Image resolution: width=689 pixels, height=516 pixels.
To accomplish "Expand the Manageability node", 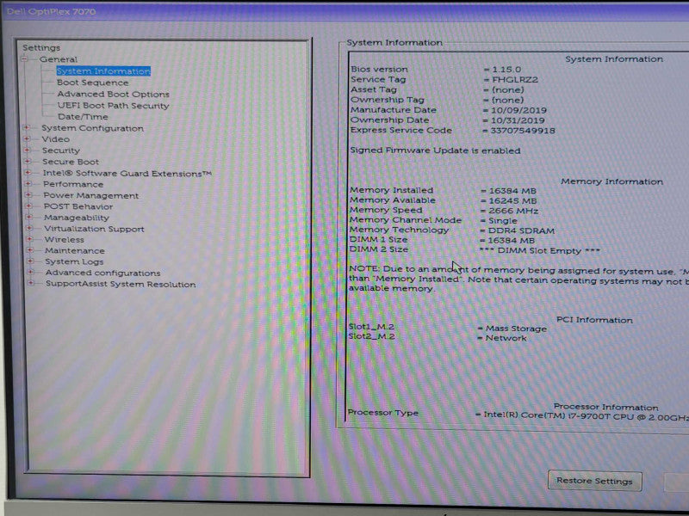I will tap(29, 217).
